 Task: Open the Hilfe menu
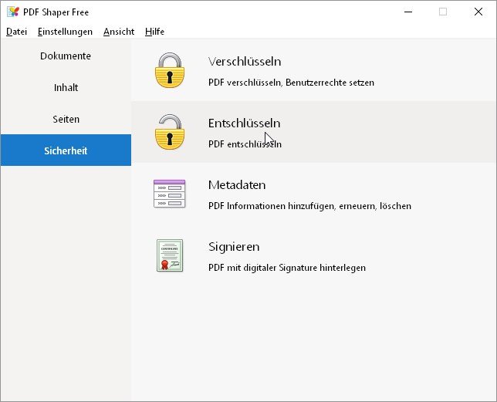pos(154,32)
